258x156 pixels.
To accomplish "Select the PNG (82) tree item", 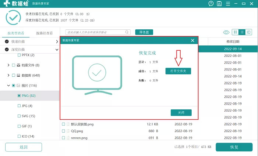I will 29,96.
